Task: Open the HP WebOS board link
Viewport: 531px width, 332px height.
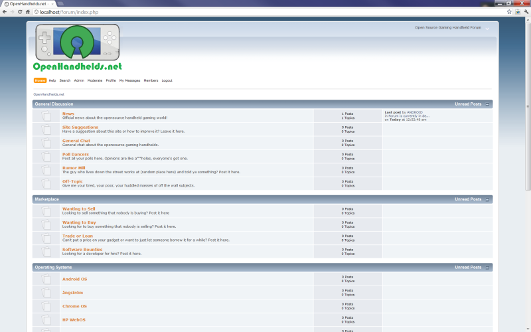Action: pos(74,320)
